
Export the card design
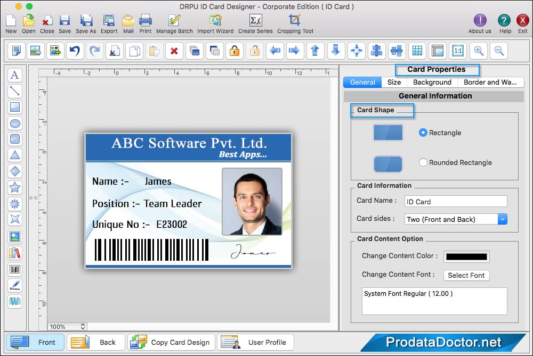click(x=109, y=24)
